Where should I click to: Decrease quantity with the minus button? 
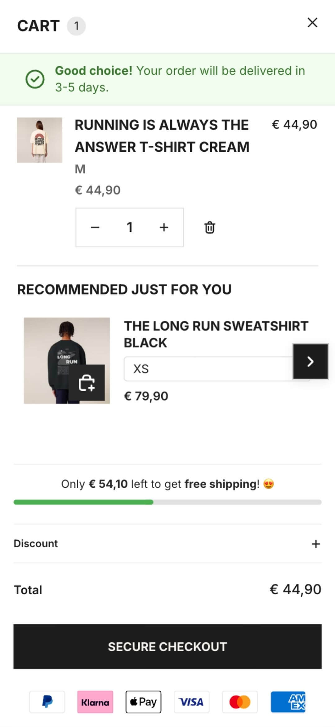click(95, 227)
